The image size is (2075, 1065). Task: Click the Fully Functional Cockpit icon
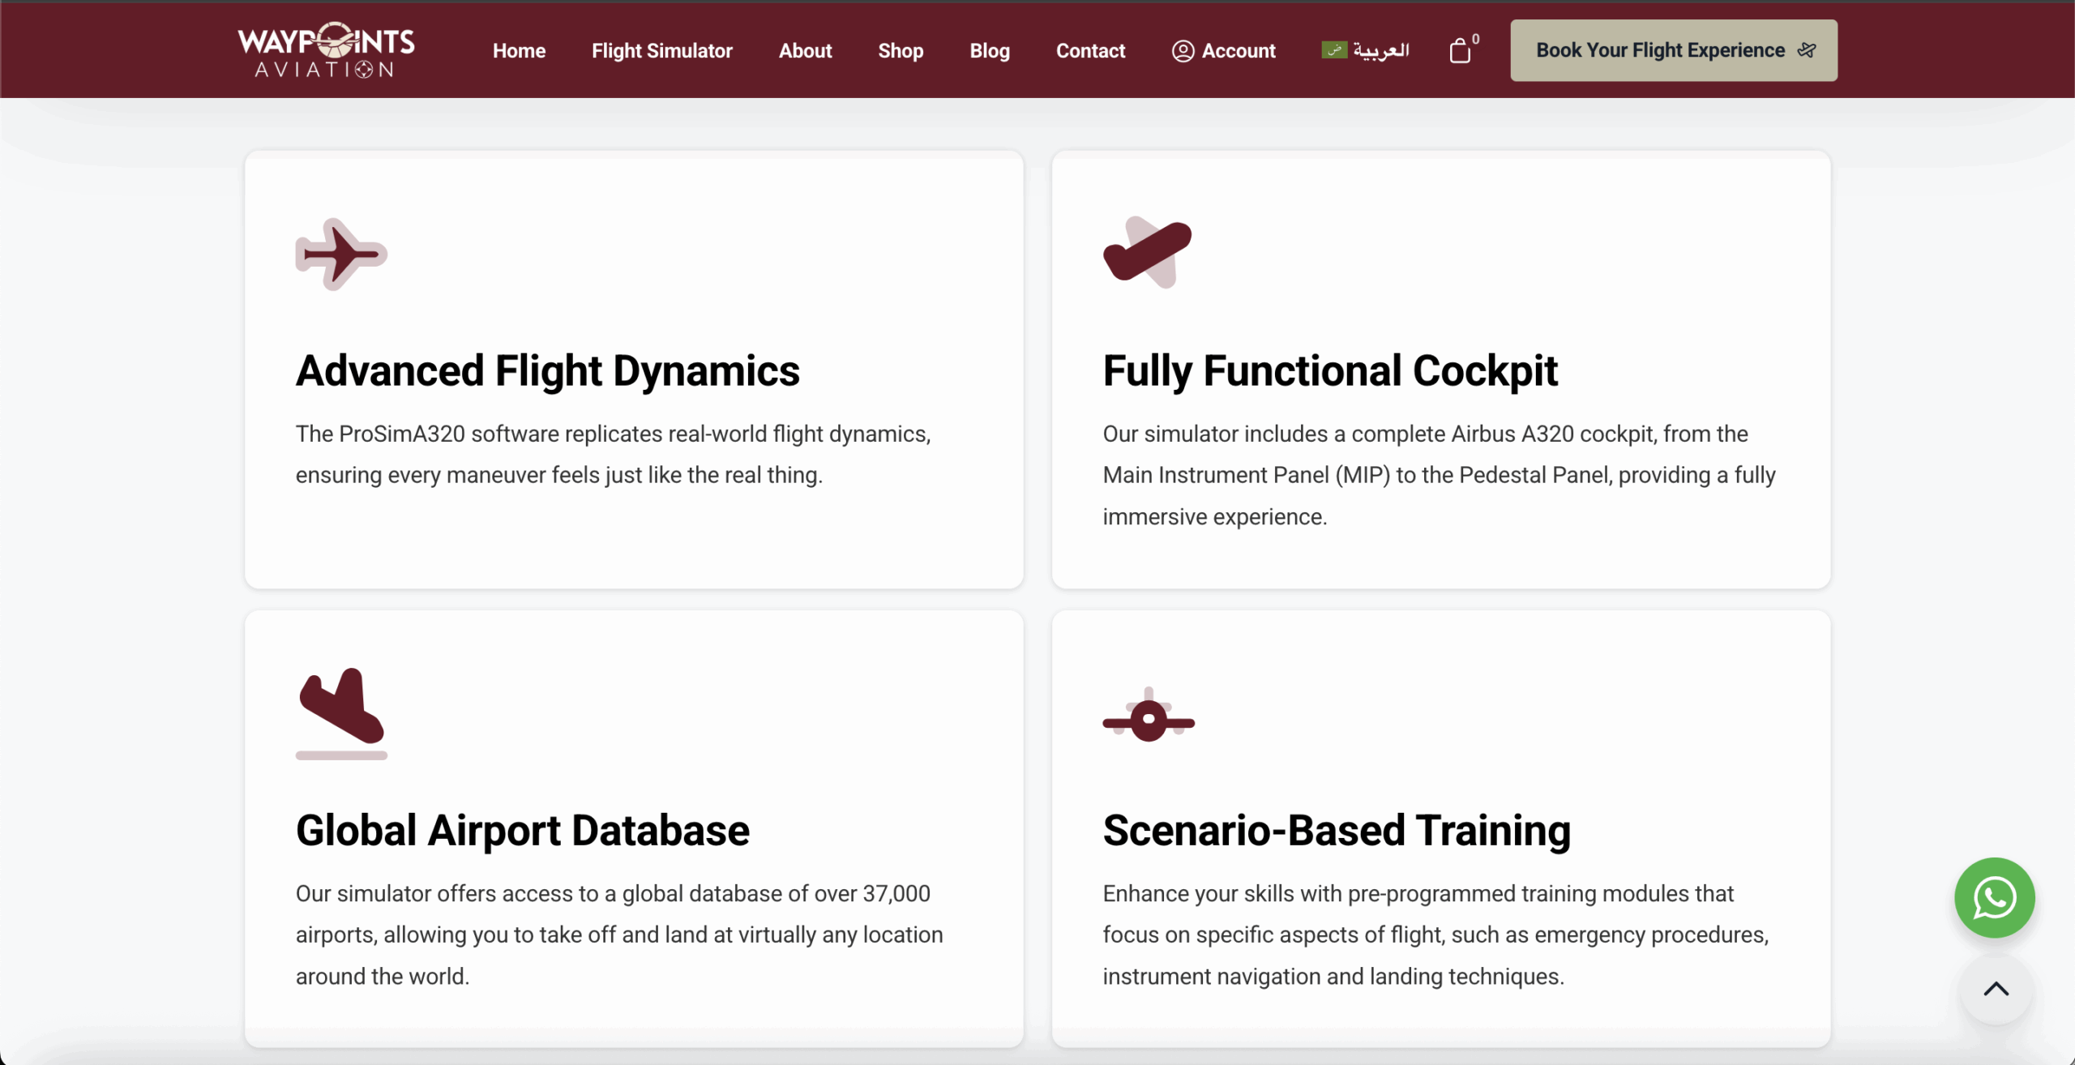[x=1148, y=252]
